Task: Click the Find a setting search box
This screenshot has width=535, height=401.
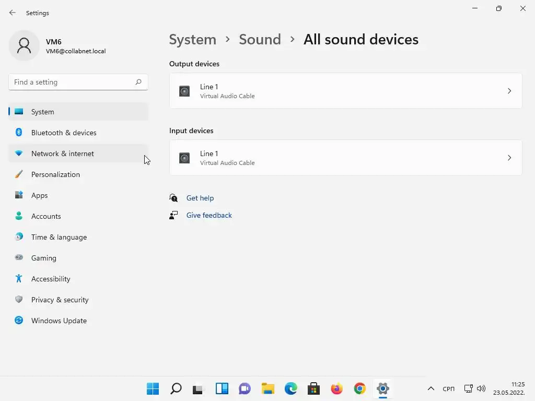Action: click(72, 82)
